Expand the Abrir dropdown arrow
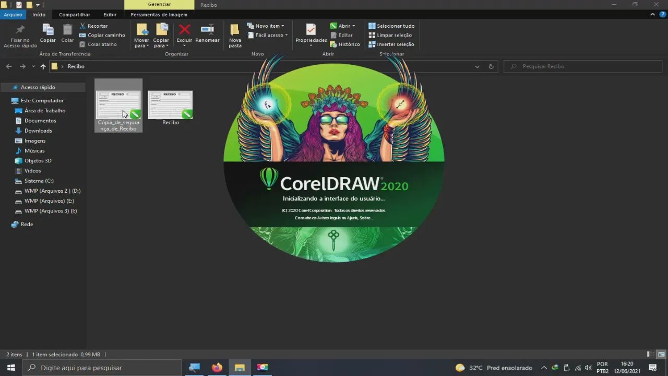 [x=353, y=26]
